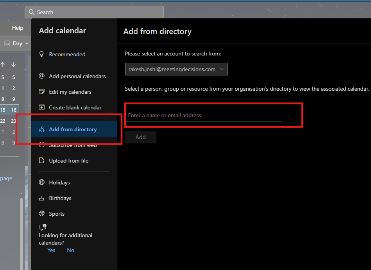
Task: Click the Edit my calendars pencil icon
Action: coord(42,91)
